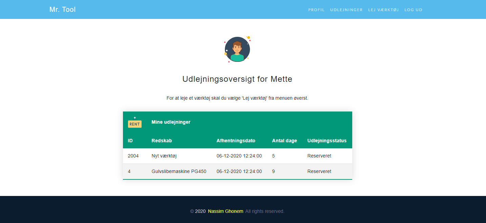Click rental ID 2004
The height and width of the screenshot is (223, 486).
(x=133, y=156)
